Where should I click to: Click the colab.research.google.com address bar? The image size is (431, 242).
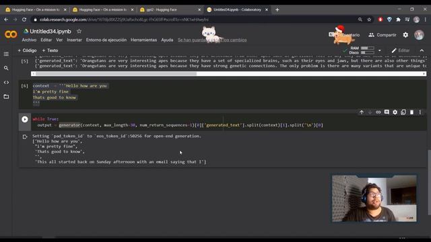click(193, 19)
